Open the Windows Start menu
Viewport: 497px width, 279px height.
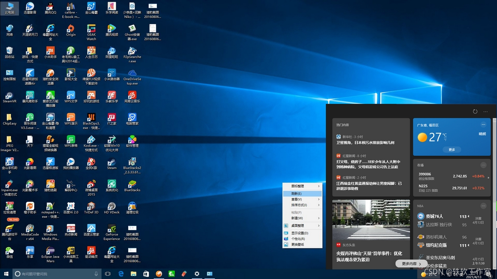point(6,274)
